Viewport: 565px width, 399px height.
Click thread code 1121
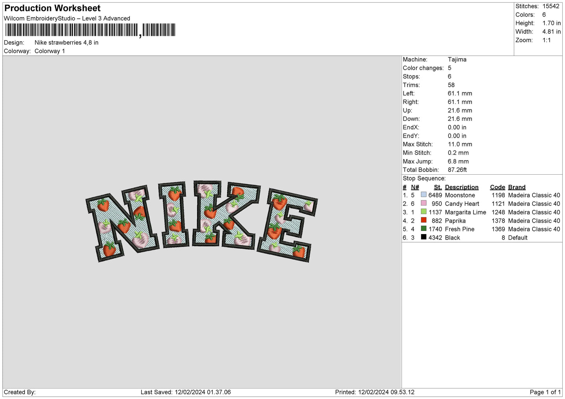tap(498, 204)
